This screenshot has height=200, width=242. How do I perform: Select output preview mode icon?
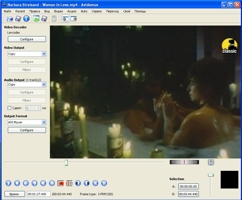point(74,19)
